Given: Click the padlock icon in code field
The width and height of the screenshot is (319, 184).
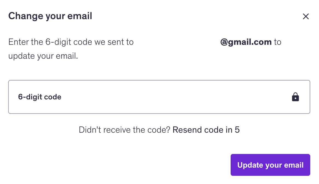Looking at the screenshot, I should pos(295,97).
